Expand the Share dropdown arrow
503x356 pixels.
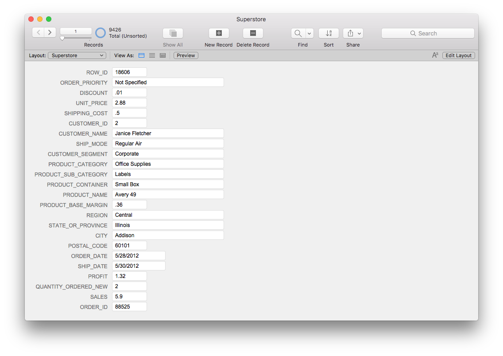click(x=359, y=33)
